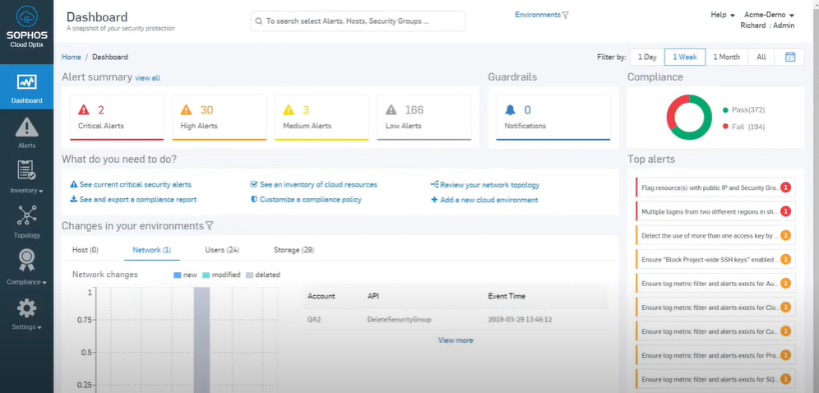Click the orange High Alerts triangle icon
Image resolution: width=819 pixels, height=393 pixels.
187,110
